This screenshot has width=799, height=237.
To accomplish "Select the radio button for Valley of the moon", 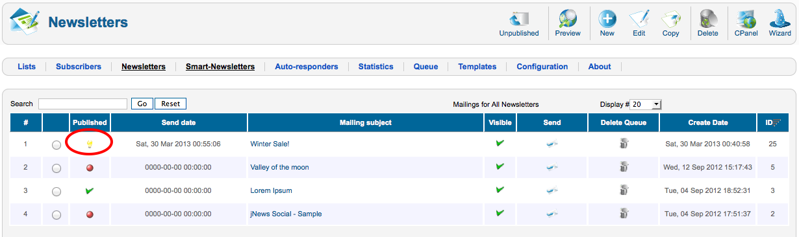I will [x=57, y=168].
